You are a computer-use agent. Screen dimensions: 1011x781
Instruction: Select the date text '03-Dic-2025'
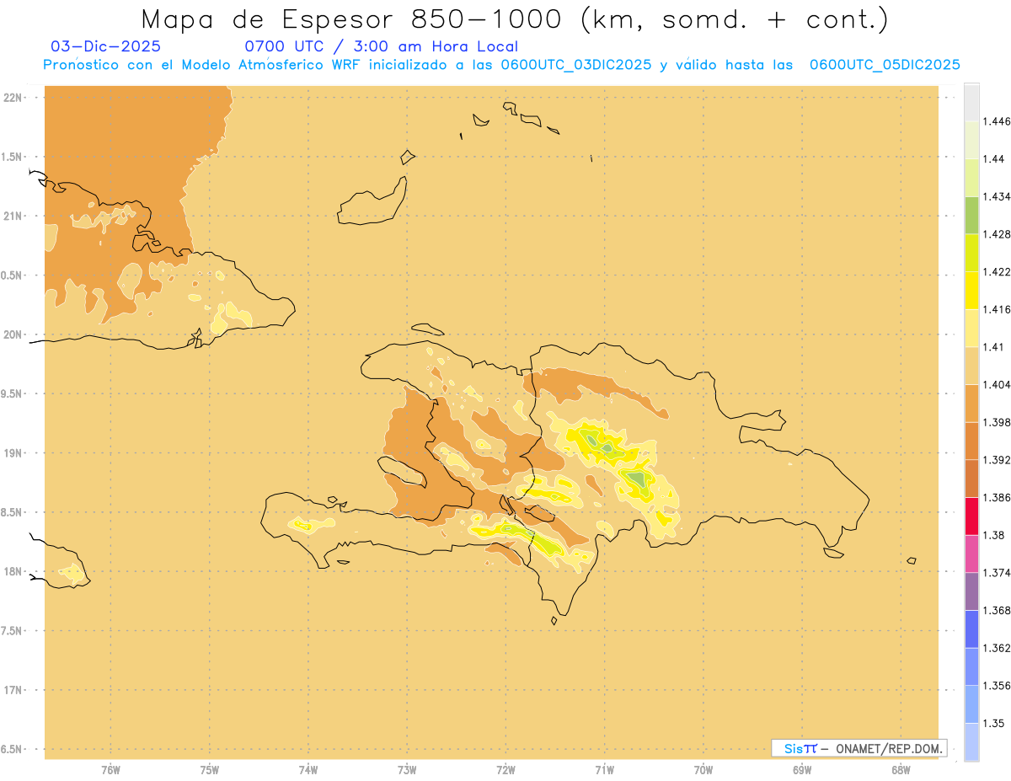pos(105,46)
